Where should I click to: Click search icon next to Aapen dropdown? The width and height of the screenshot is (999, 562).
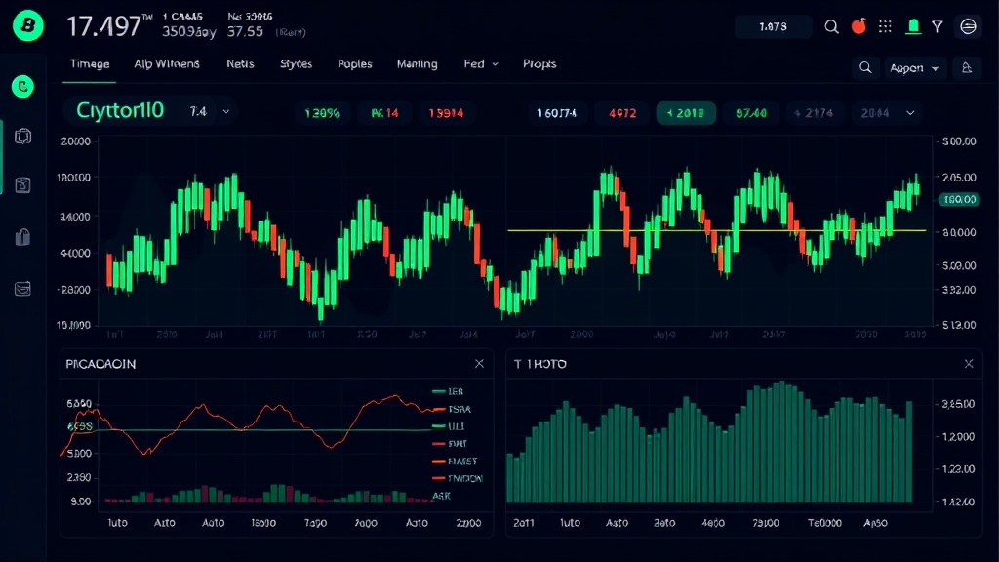coord(865,67)
